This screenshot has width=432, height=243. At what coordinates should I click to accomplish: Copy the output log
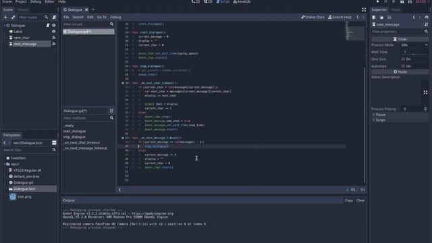click(348, 200)
